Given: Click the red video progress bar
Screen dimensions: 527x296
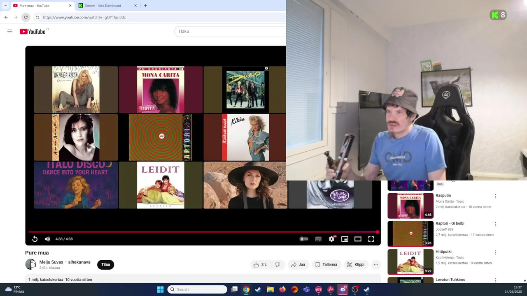Looking at the screenshot, I should point(203,232).
